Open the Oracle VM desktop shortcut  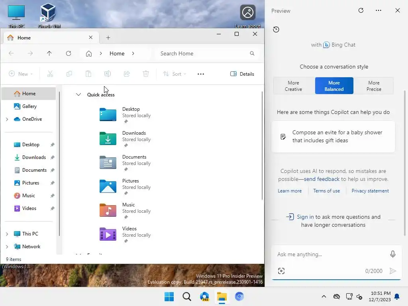tap(49, 15)
